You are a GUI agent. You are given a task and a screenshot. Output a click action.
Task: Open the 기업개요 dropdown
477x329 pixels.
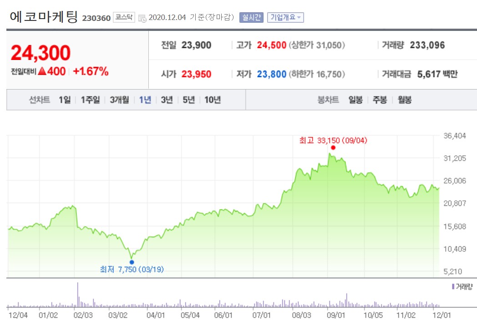pyautogui.click(x=285, y=17)
